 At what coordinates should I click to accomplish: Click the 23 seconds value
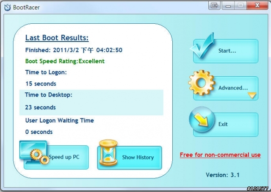pyautogui.click(x=41, y=107)
